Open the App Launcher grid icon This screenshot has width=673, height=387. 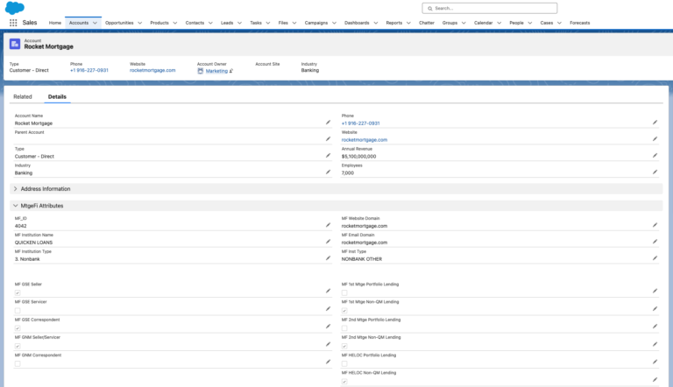(13, 23)
